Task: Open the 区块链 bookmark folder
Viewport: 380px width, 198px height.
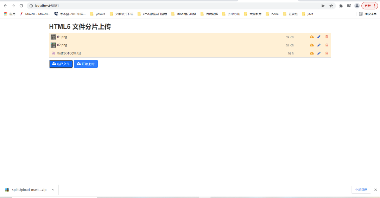Action: [290, 14]
